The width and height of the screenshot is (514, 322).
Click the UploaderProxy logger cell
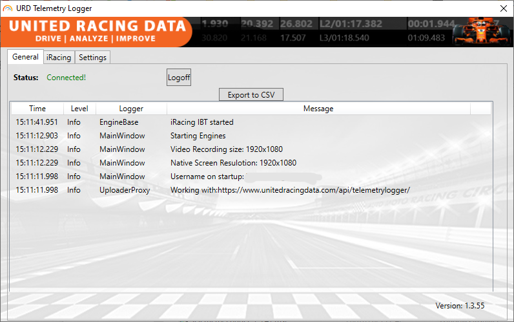125,190
